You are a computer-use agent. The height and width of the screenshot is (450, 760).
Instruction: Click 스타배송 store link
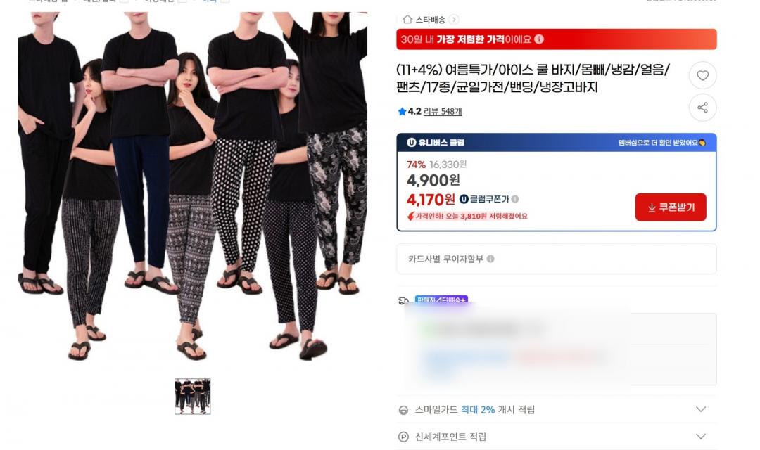(x=430, y=20)
